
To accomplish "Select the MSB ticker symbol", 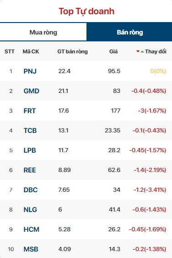I will pos(31,249).
